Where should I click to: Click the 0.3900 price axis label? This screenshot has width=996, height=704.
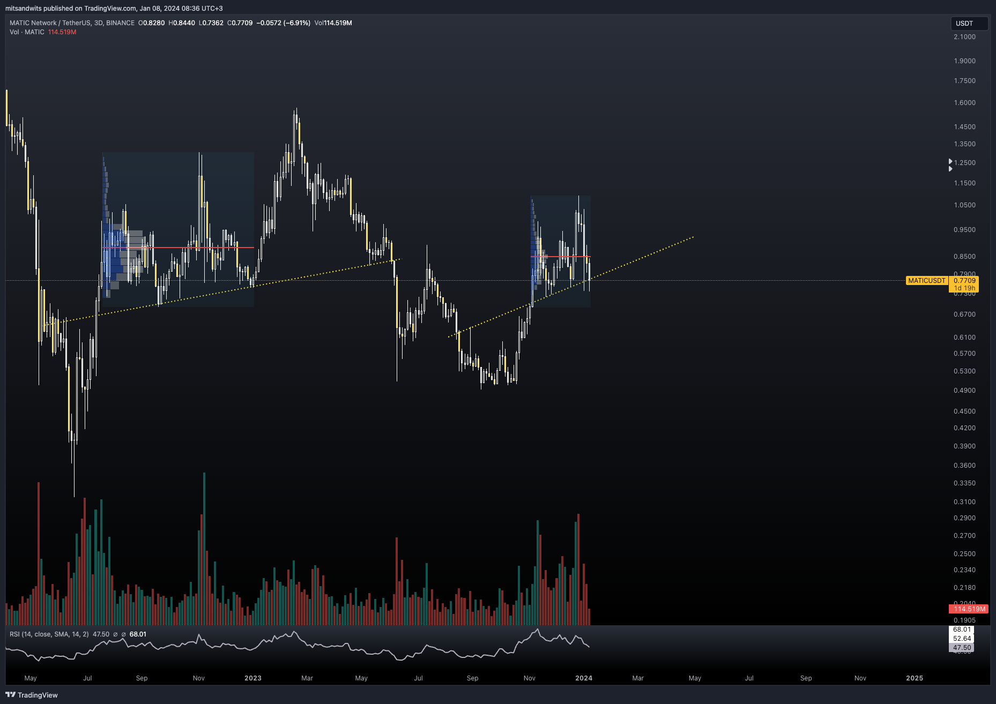click(964, 446)
